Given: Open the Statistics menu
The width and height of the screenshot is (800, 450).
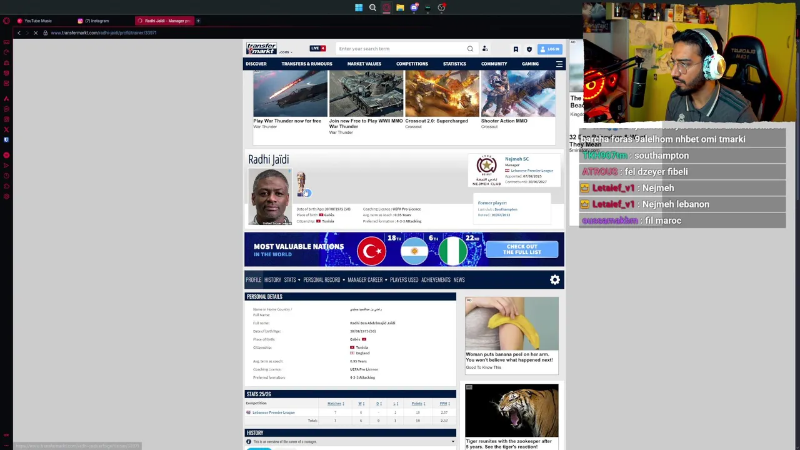Looking at the screenshot, I should (x=454, y=64).
